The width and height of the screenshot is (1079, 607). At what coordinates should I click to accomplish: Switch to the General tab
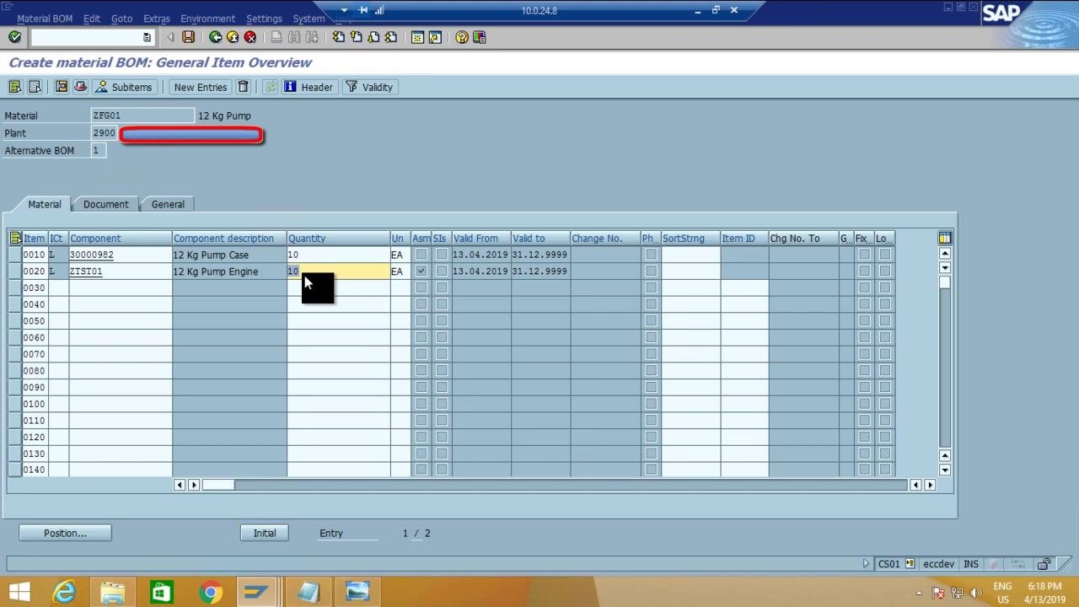[168, 204]
